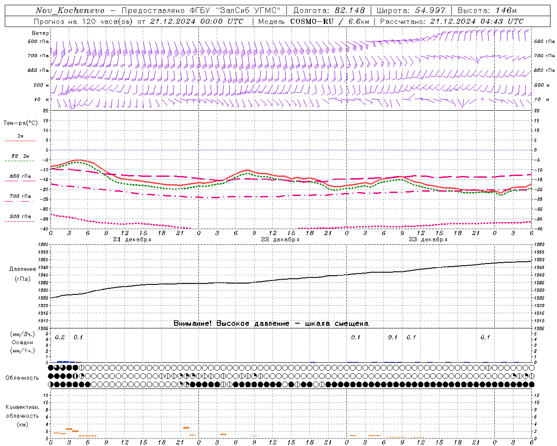The width and height of the screenshot is (557, 446).
Task: Click the '500 гПа' temperature legend entry
Action: 20,216
